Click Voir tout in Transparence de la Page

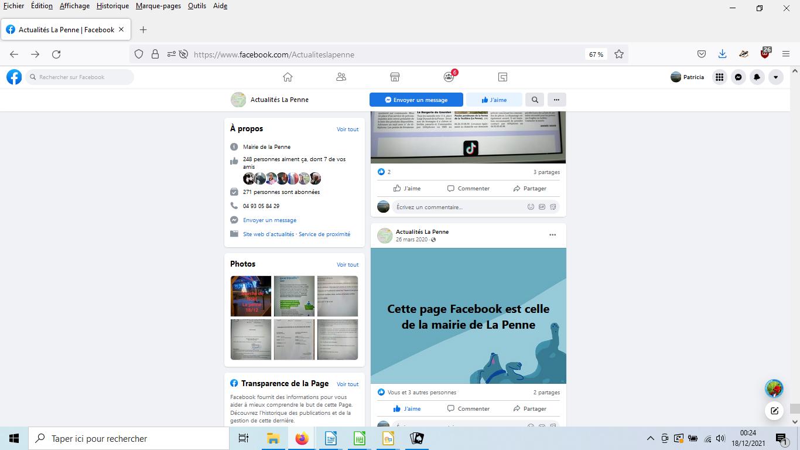[348, 384]
